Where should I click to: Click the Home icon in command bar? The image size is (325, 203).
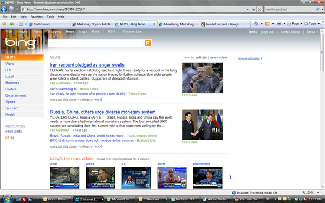pos(256,24)
